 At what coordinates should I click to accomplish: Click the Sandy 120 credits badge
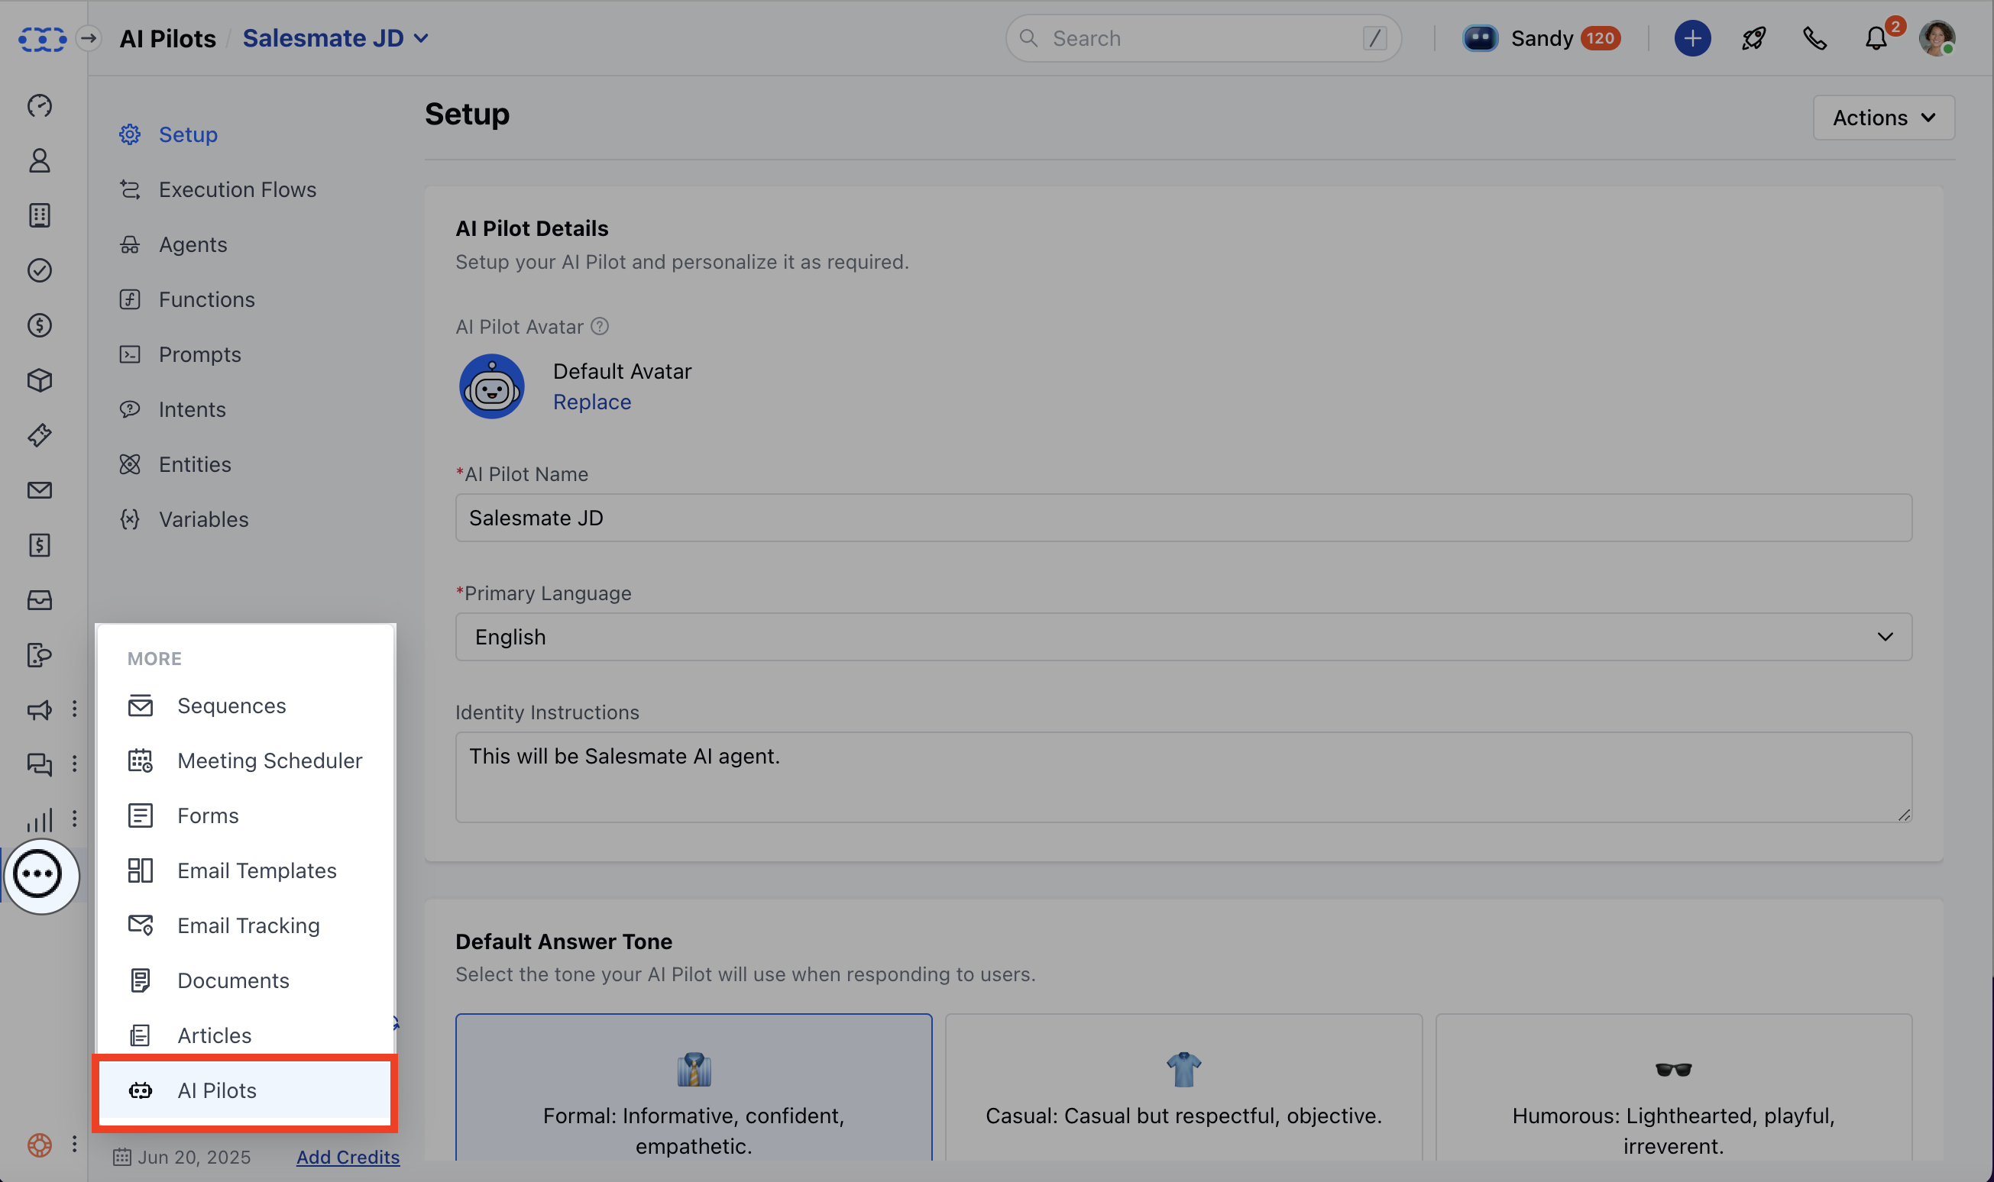(1601, 38)
